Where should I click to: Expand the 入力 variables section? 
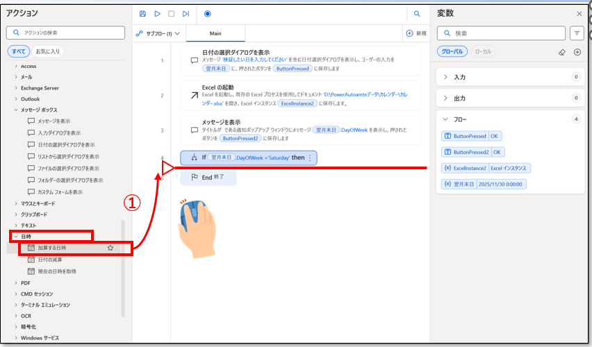click(x=446, y=77)
